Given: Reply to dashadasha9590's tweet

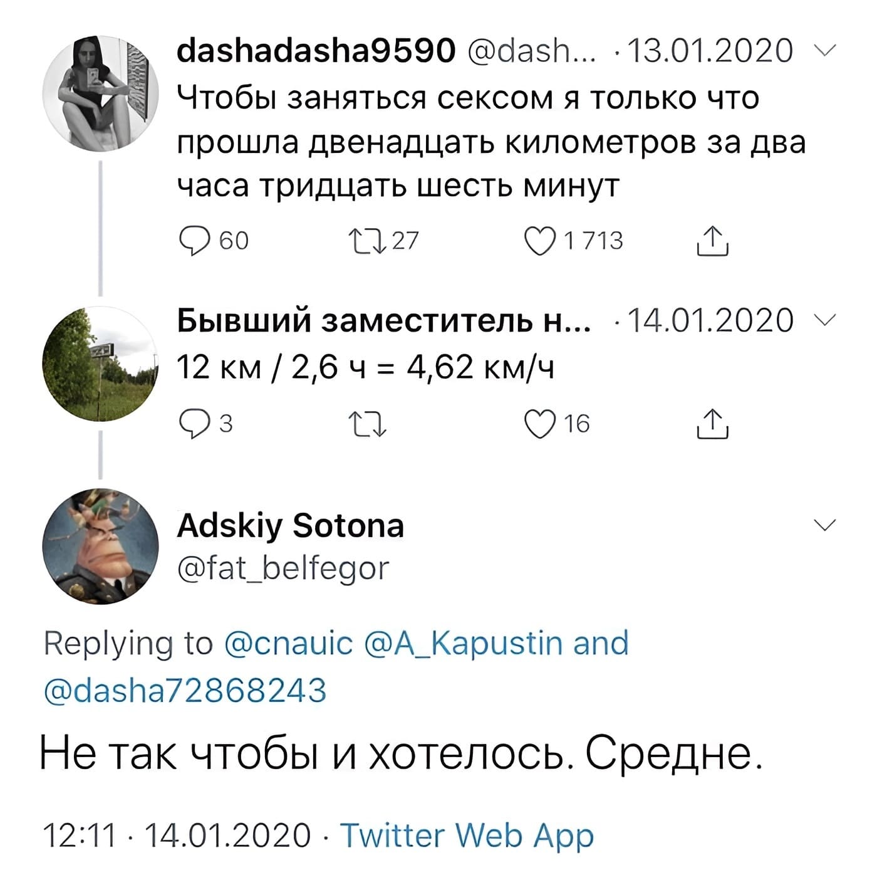Looking at the screenshot, I should coord(195,241).
